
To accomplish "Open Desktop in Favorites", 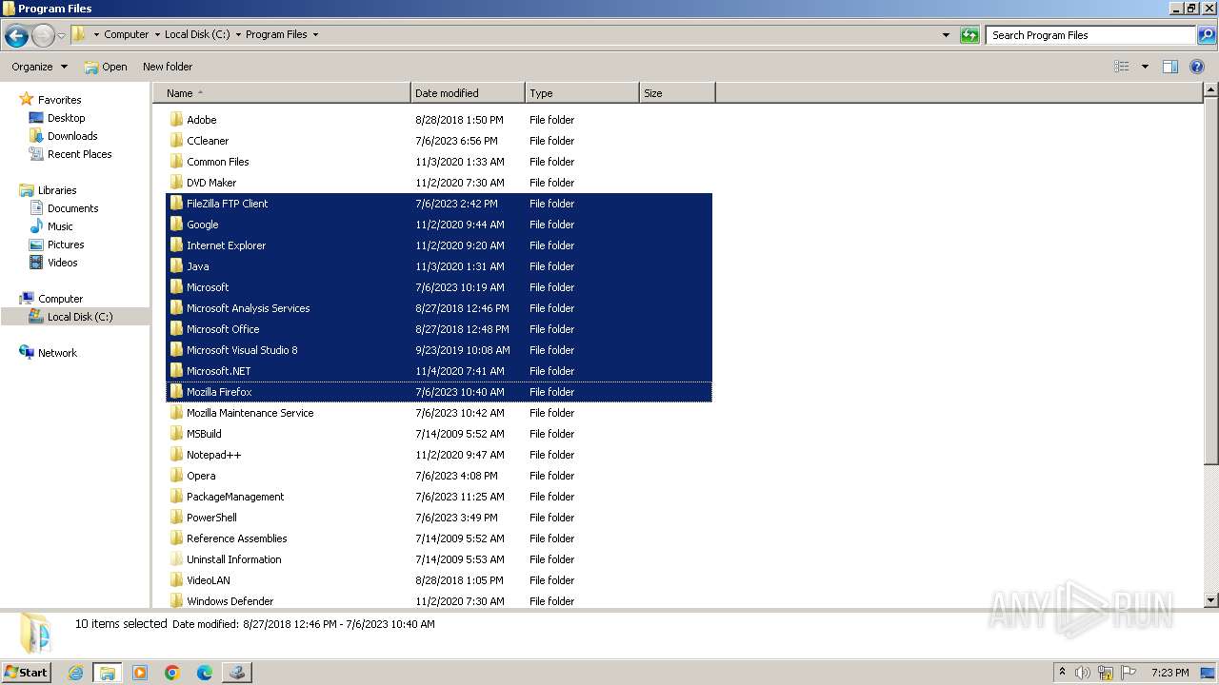I will coord(66,118).
